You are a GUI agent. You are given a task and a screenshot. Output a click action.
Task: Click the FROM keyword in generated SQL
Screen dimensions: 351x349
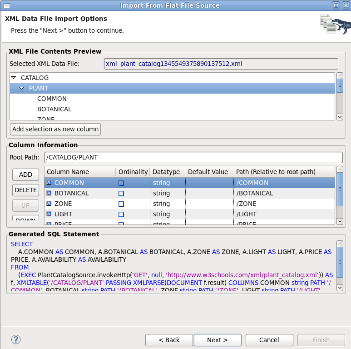tap(20, 267)
